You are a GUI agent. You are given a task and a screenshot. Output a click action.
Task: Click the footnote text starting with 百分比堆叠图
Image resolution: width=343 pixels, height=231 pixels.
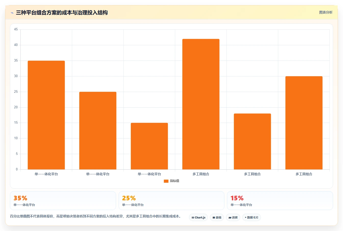tap(96, 216)
